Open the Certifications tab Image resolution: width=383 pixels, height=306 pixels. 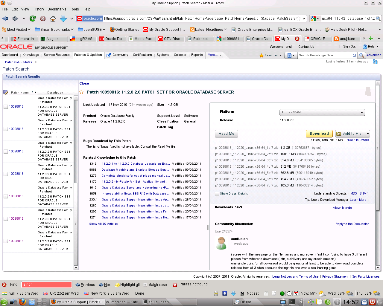click(x=142, y=55)
